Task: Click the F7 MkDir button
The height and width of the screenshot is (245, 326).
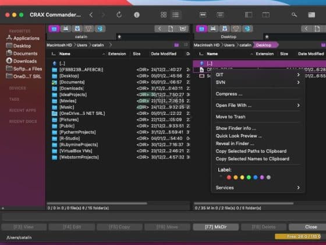Action: coord(216,227)
